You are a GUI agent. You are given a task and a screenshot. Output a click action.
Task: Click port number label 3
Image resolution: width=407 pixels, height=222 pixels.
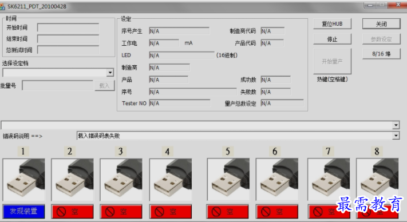[x=121, y=151]
